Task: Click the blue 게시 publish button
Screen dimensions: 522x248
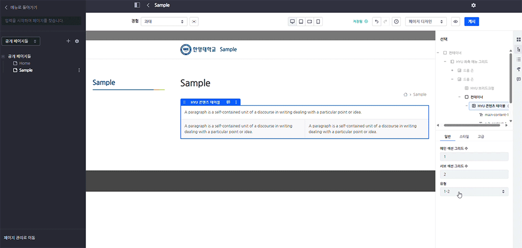Action: click(x=471, y=22)
